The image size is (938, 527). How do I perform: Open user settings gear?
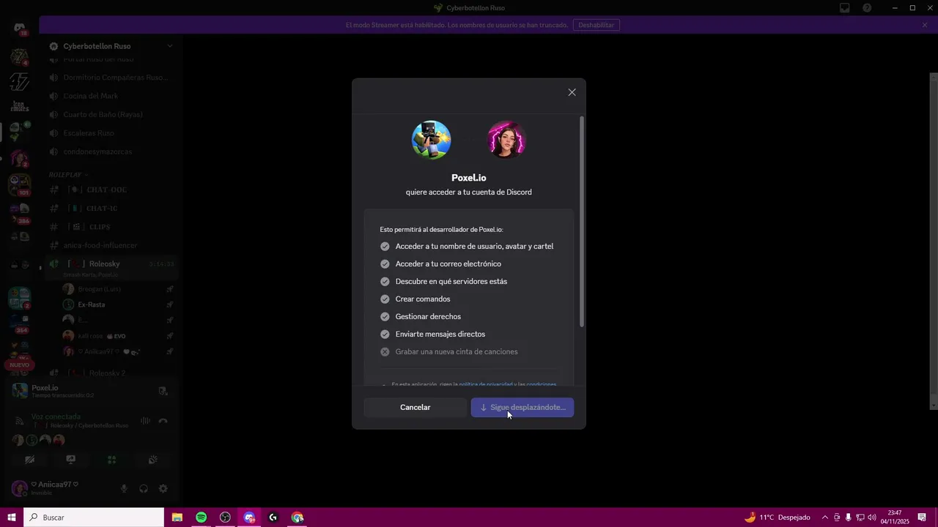point(163,489)
